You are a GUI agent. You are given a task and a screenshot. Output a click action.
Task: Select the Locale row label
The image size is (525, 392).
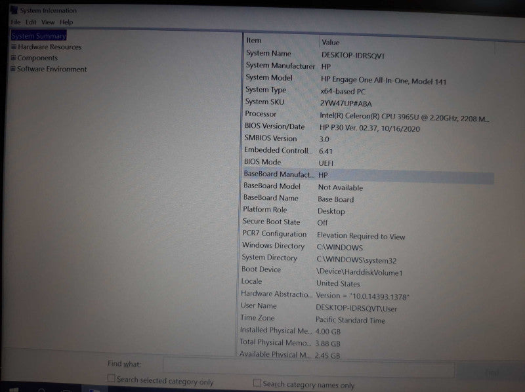pyautogui.click(x=251, y=281)
